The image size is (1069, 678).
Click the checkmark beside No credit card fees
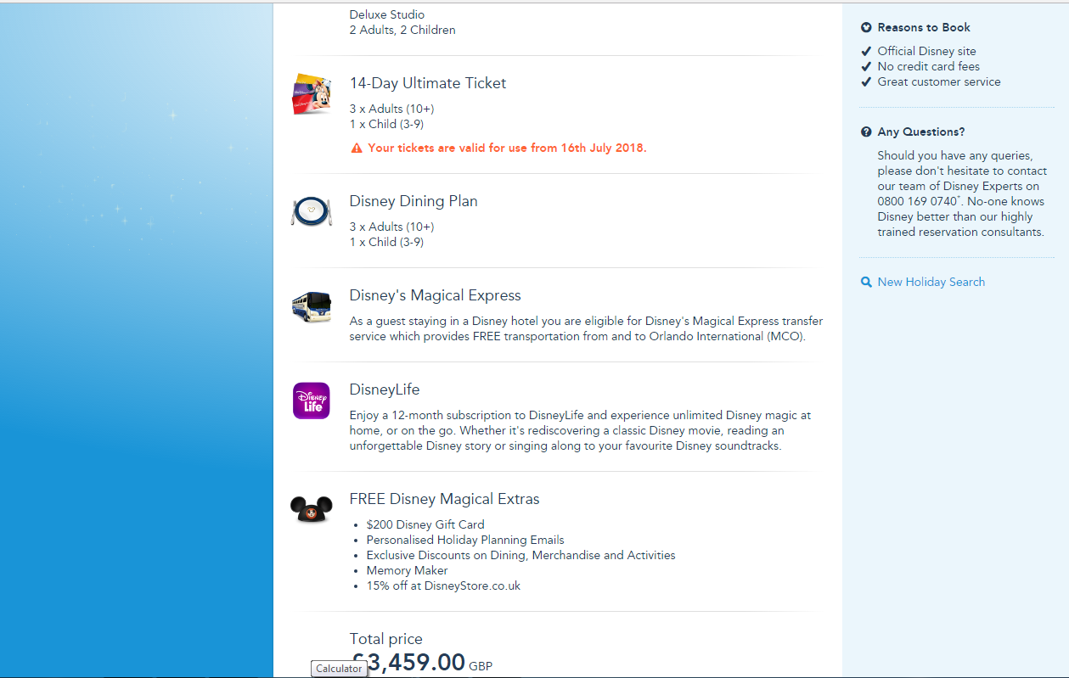(866, 66)
